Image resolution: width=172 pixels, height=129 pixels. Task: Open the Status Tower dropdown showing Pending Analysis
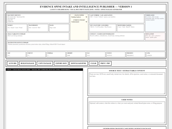coord(79,17)
